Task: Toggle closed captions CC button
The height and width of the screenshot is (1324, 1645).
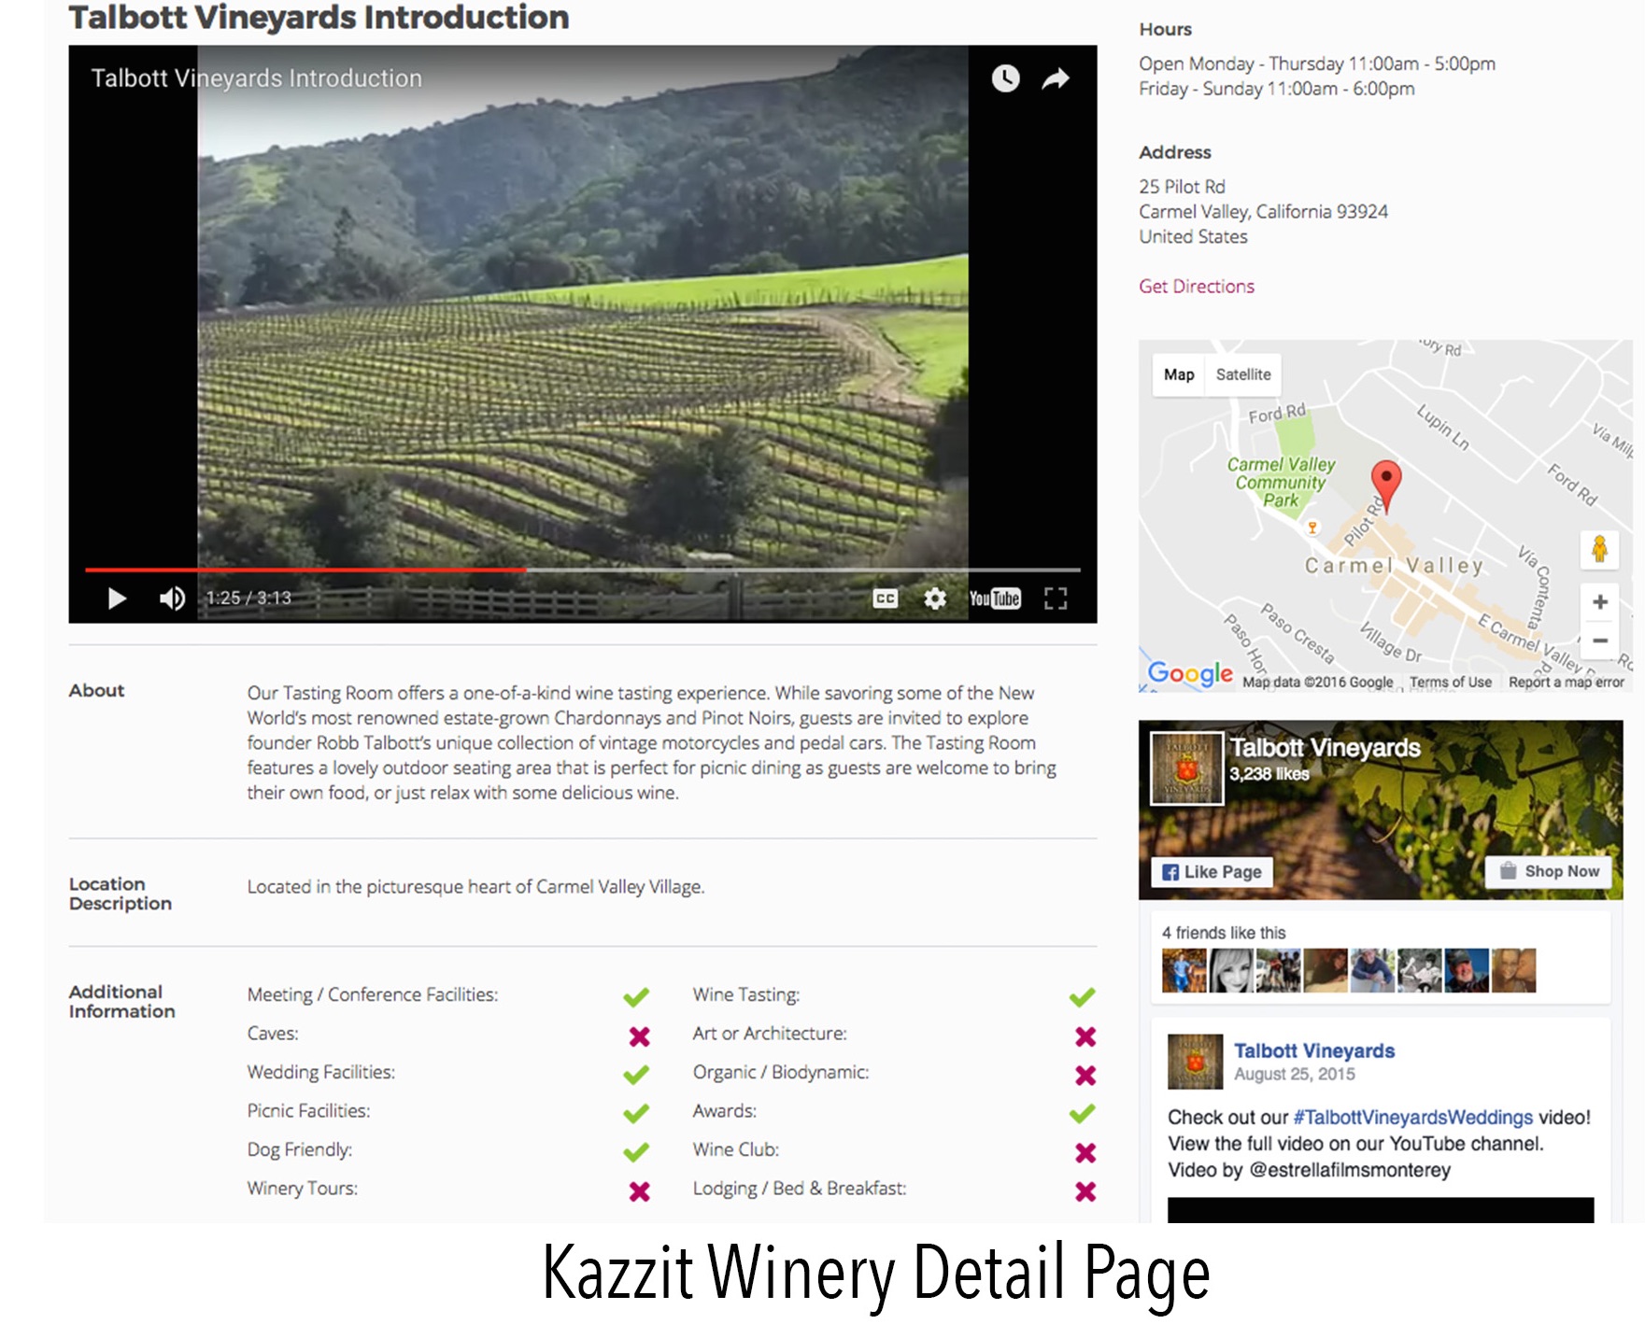Action: pyautogui.click(x=886, y=599)
